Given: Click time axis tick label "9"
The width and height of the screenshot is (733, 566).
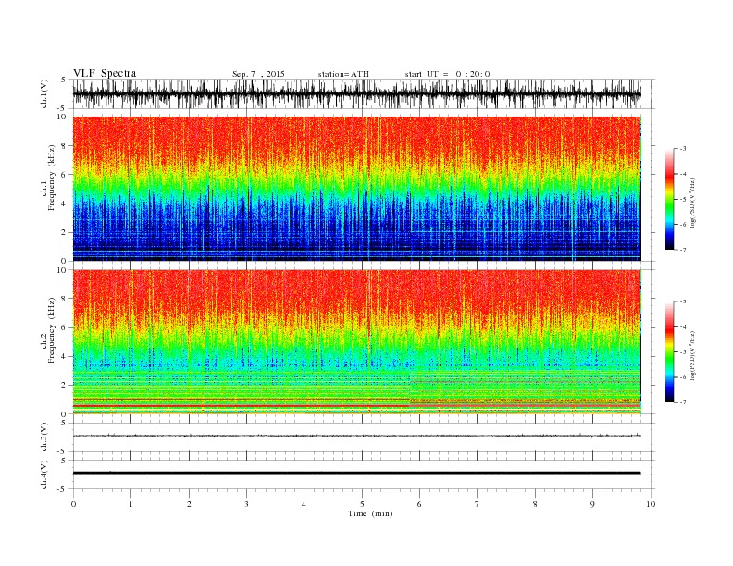Looking at the screenshot, I should 592,504.
